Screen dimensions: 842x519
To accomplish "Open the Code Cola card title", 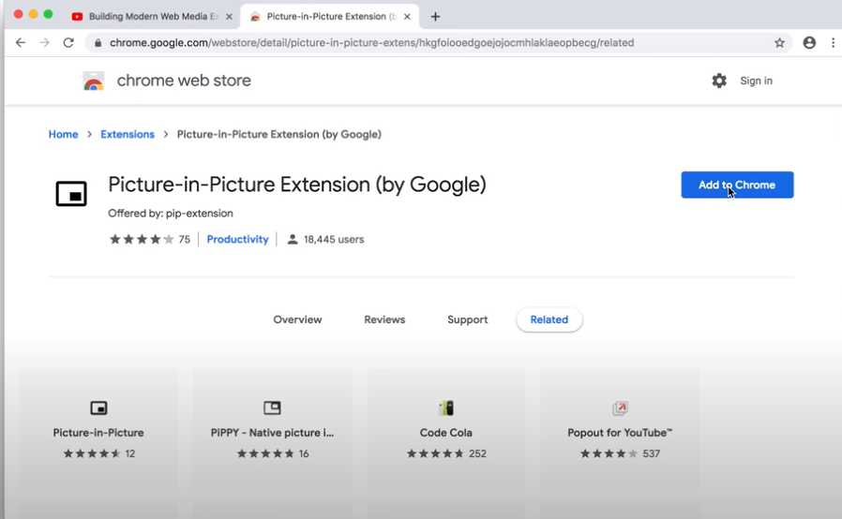I will click(x=446, y=433).
